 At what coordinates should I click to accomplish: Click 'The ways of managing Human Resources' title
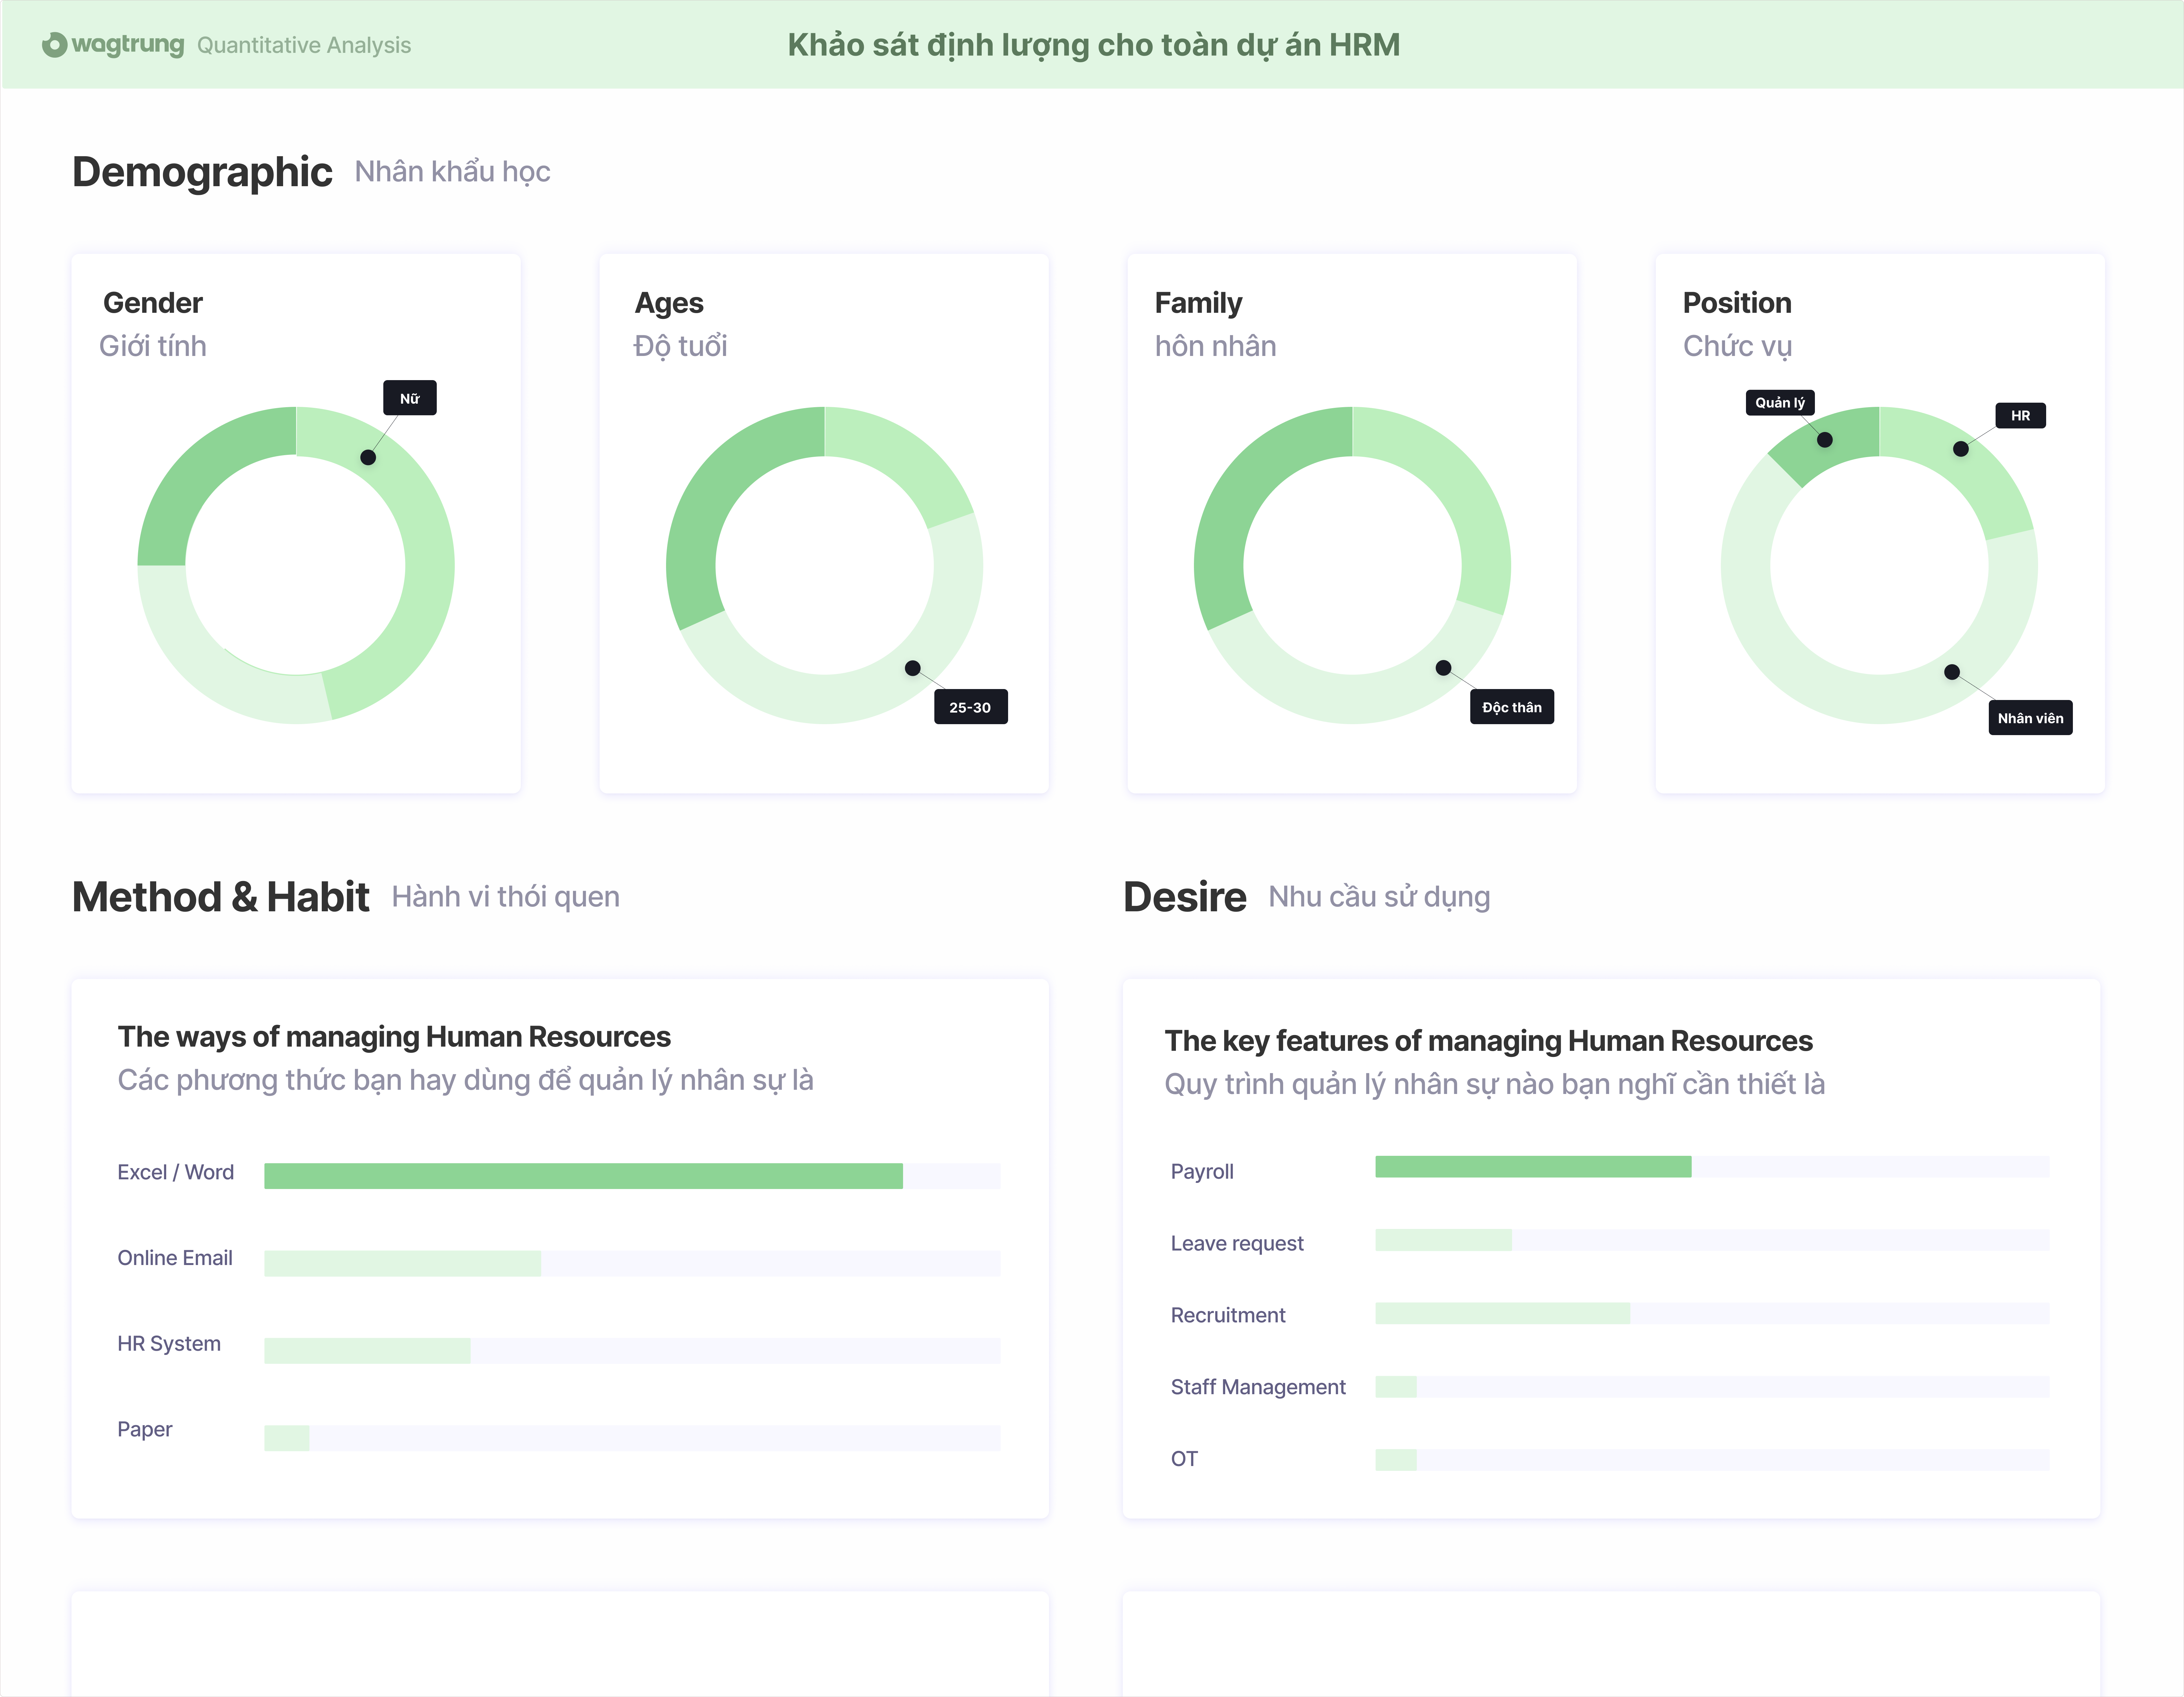point(394,1037)
